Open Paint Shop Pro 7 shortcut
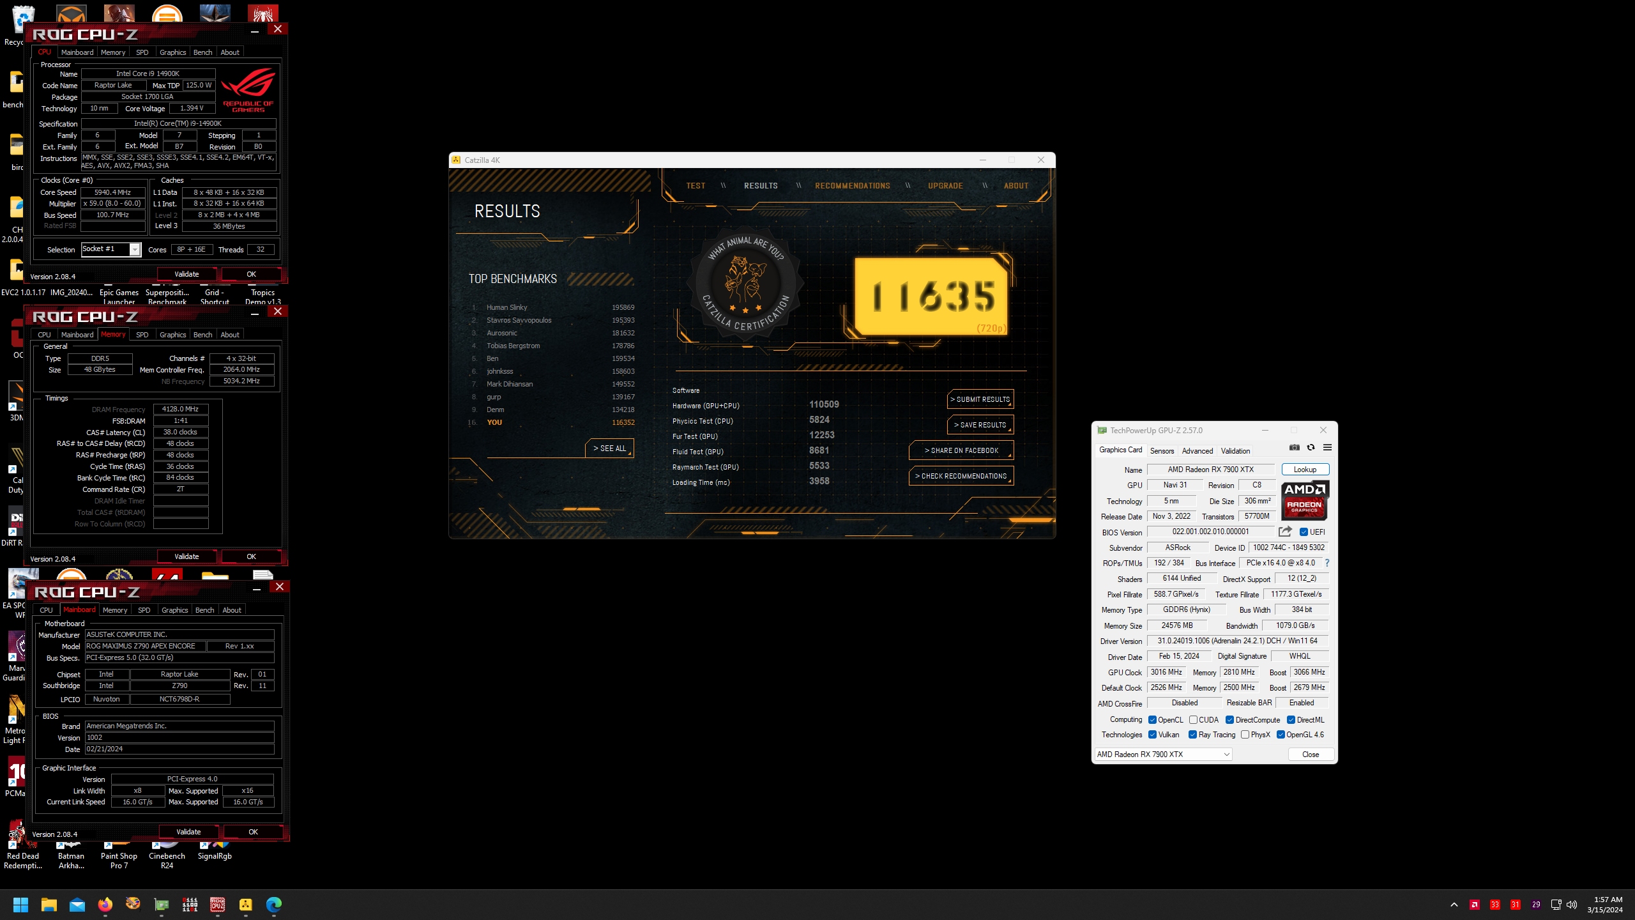 (119, 855)
